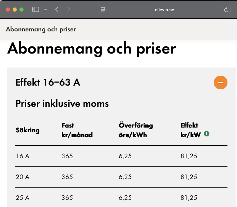Screen dimensions: 237x207
Task: Focus the ellevio.se address field
Action: pyautogui.click(x=164, y=10)
